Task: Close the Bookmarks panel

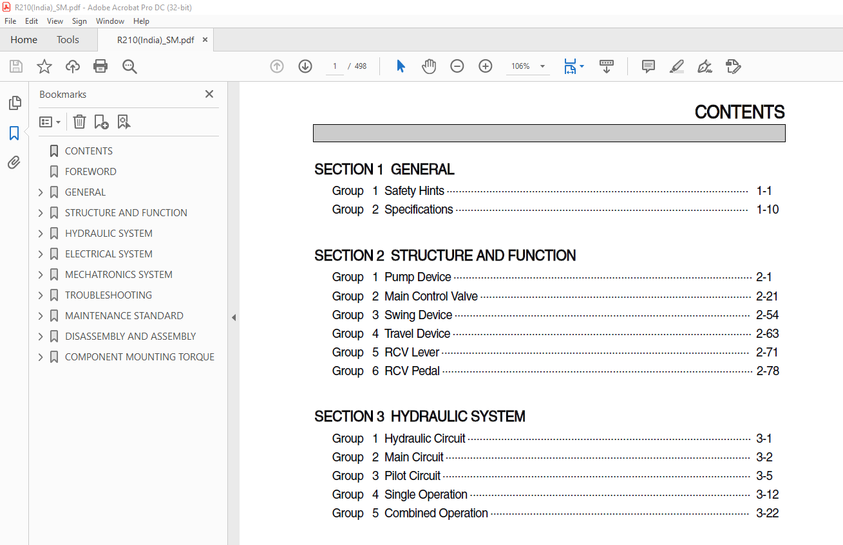Action: point(209,94)
